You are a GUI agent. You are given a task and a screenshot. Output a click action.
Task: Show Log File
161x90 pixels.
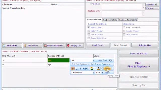(139, 85)
